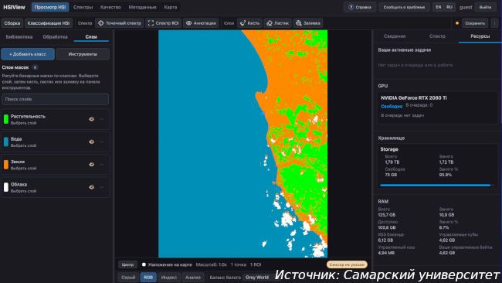Open the vertical dots menu next to Сохранить
Image resolution: width=502 pixels, height=283 pixels.
pos(495,23)
